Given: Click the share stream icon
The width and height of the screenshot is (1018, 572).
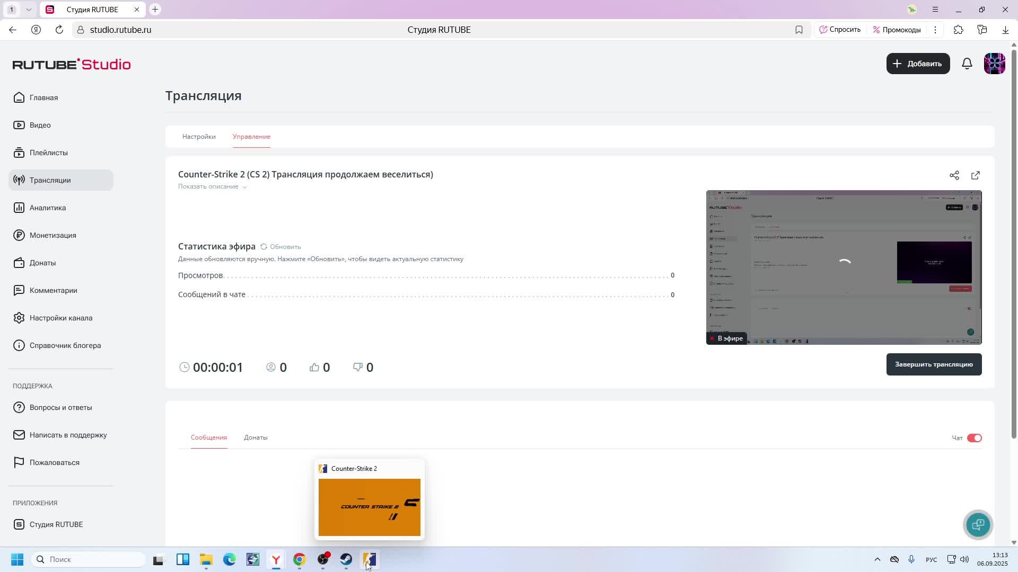Looking at the screenshot, I should point(954,175).
